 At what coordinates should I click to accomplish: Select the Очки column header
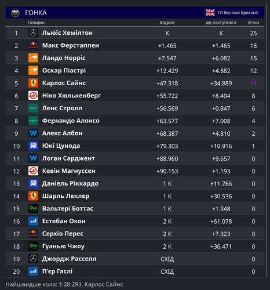point(253,23)
